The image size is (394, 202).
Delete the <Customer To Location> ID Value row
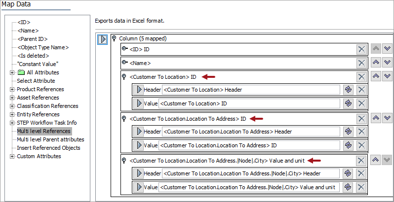tap(361, 103)
